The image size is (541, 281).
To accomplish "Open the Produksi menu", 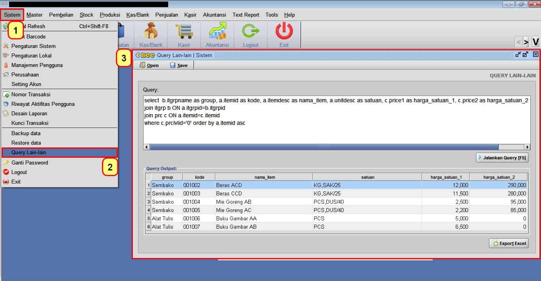I will 110,15.
